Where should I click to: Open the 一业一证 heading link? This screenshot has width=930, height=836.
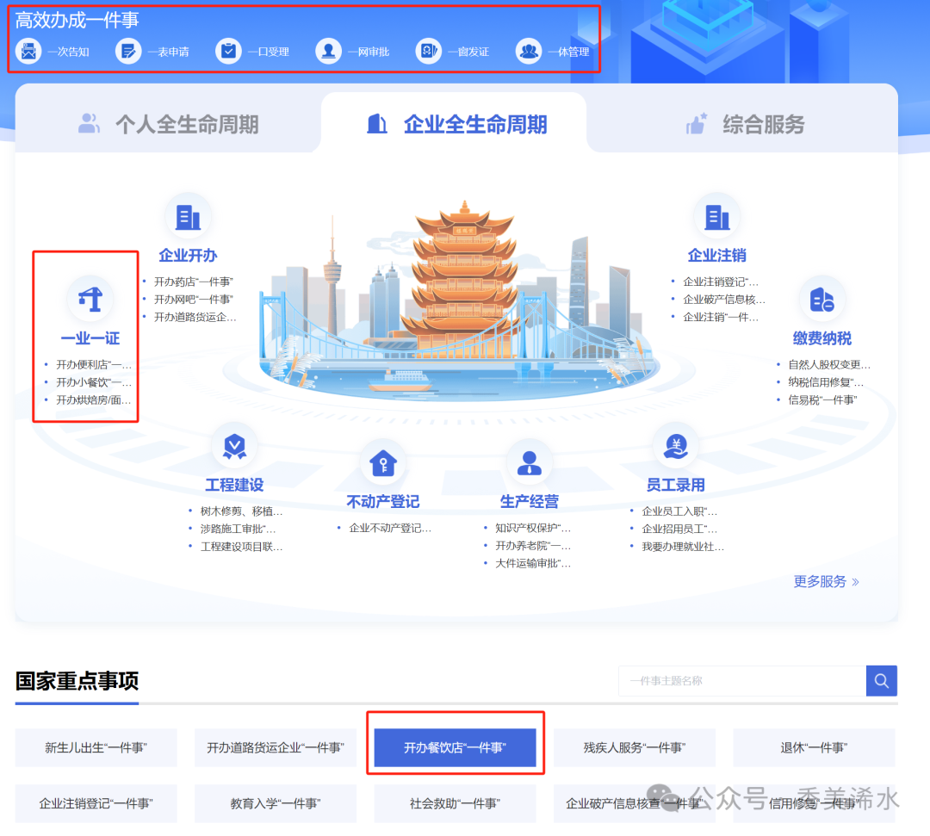tap(90, 338)
